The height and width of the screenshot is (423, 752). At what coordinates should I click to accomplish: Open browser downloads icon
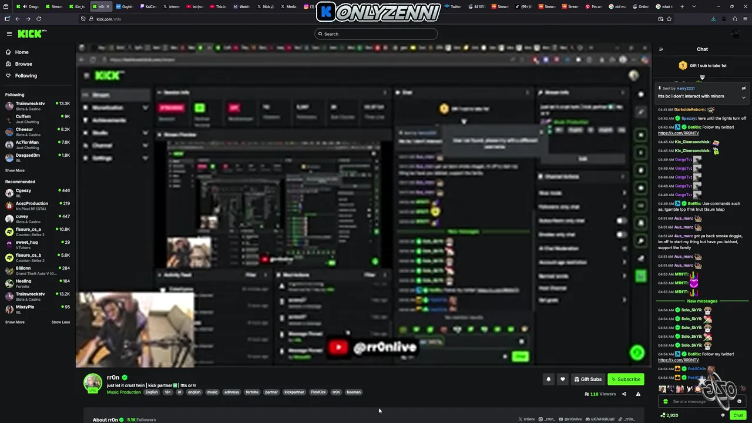(713, 19)
